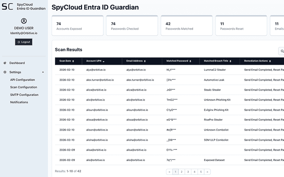This screenshot has height=177, width=284.
Task: Click the 50M ULP Combolist breach title
Action: (216, 140)
